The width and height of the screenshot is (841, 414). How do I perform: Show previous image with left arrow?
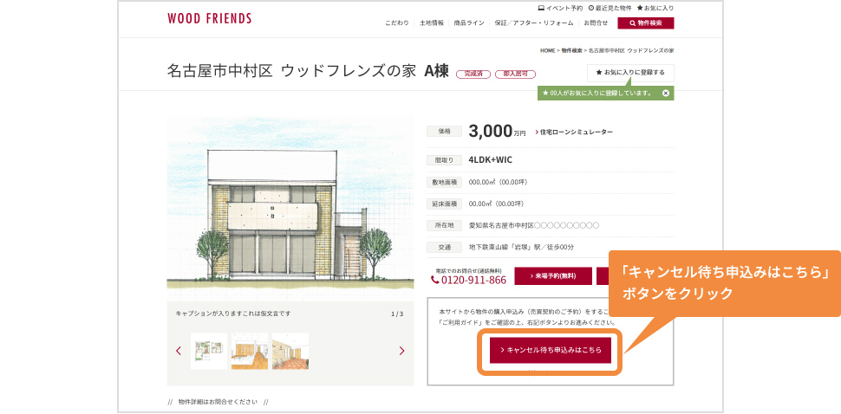pyautogui.click(x=179, y=351)
